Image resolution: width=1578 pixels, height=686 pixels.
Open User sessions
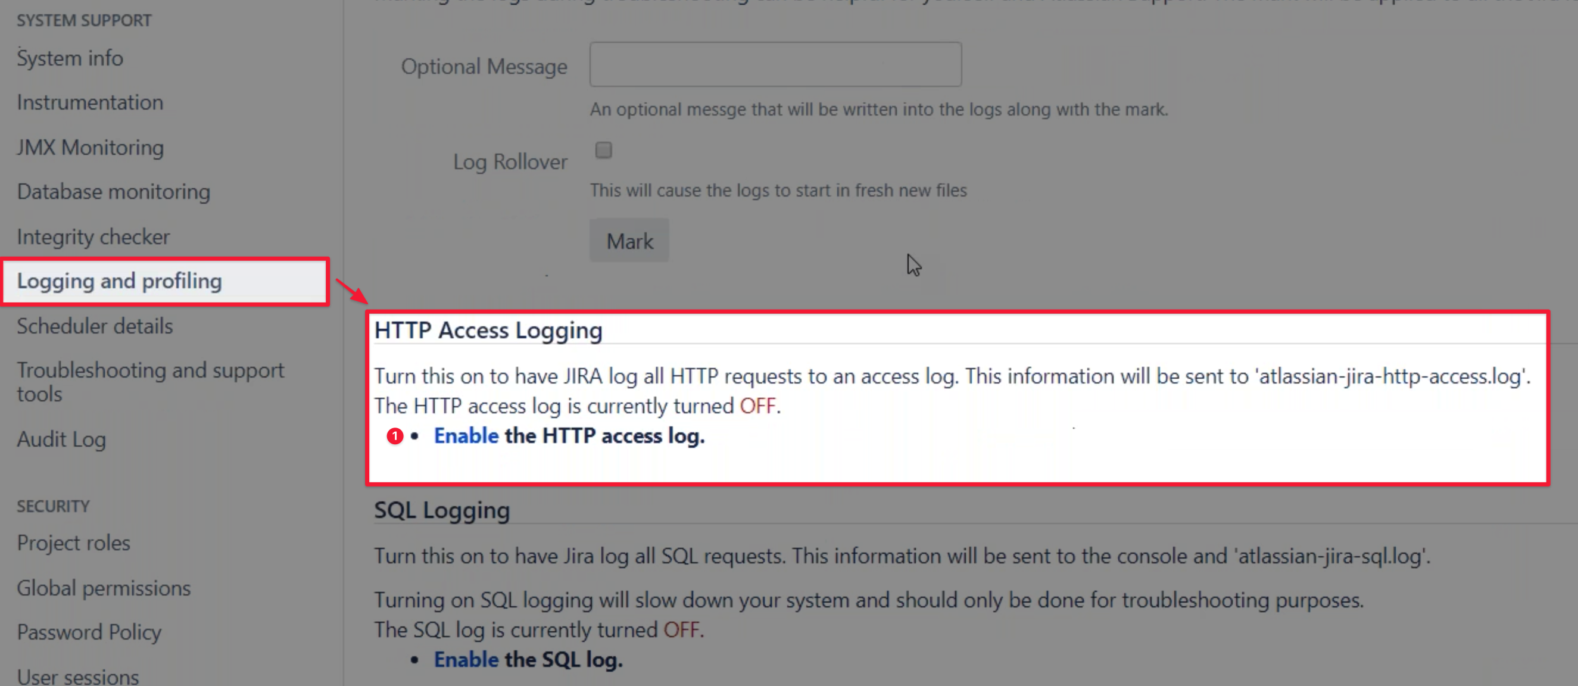pyautogui.click(x=78, y=676)
